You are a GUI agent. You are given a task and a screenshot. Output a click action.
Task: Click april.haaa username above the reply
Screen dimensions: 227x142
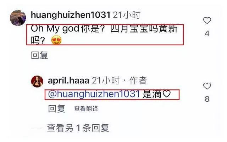point(68,81)
